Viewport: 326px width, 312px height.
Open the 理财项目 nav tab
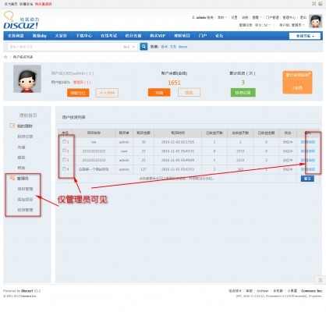point(182,36)
